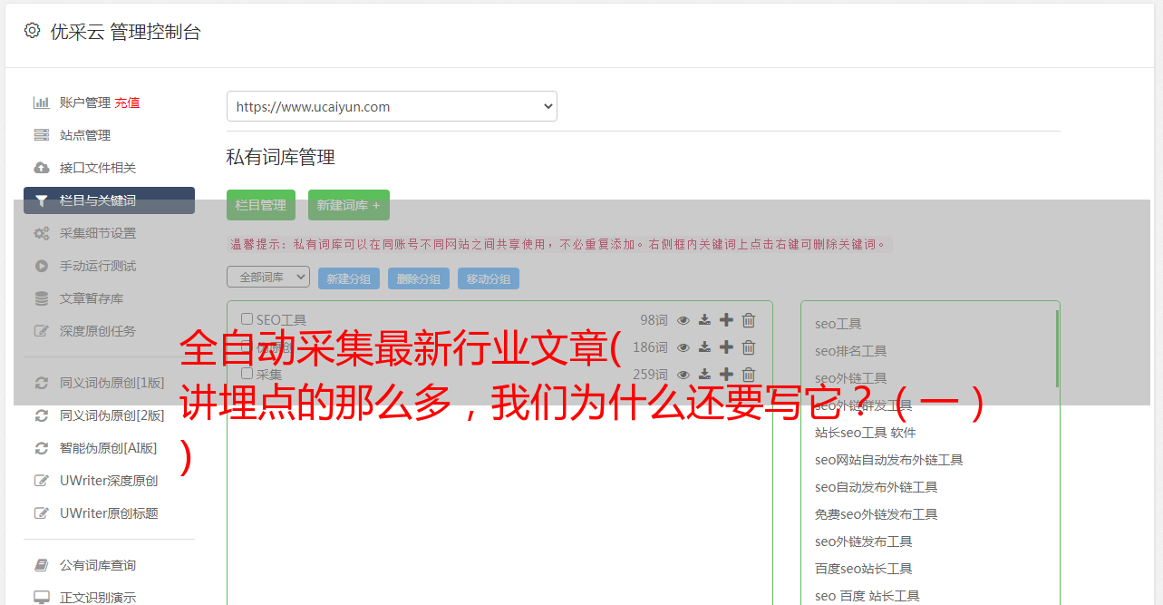Select keyword seo外链发布工具

click(x=863, y=542)
